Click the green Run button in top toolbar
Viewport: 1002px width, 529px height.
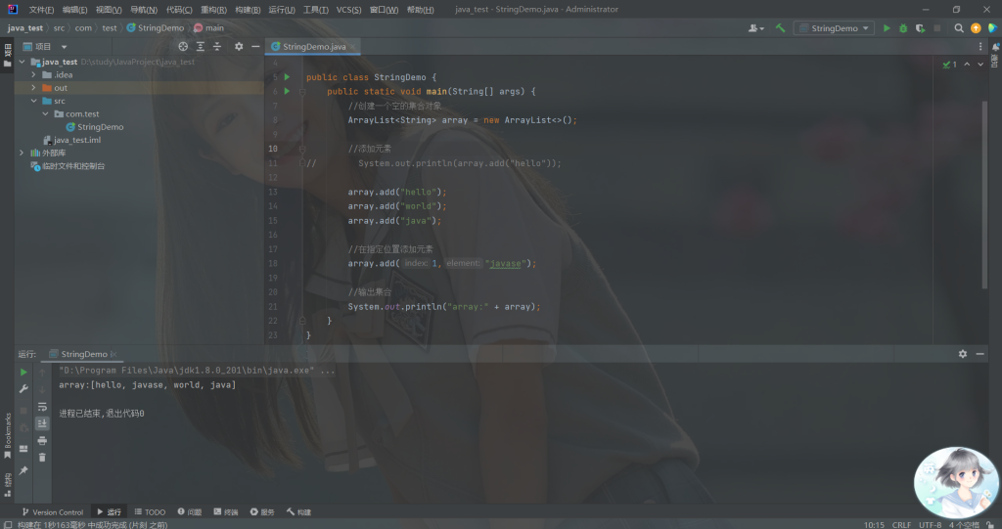[887, 28]
